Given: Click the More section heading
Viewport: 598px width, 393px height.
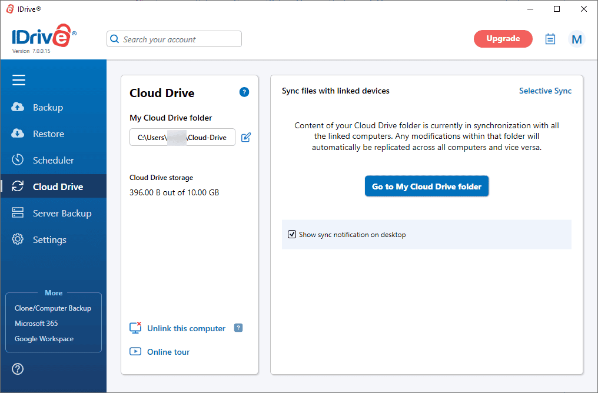Looking at the screenshot, I should pos(54,293).
